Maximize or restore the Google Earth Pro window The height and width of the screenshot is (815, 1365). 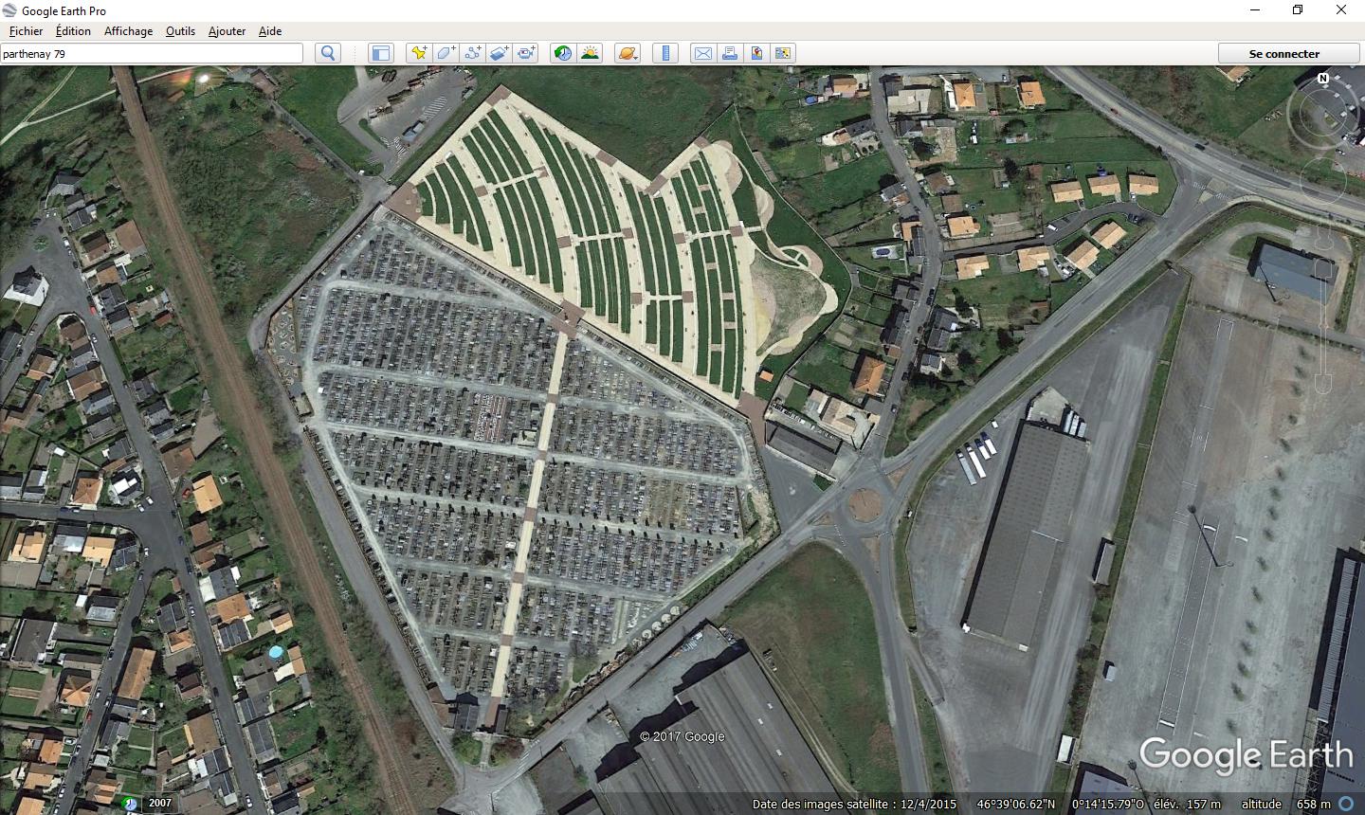(x=1298, y=10)
